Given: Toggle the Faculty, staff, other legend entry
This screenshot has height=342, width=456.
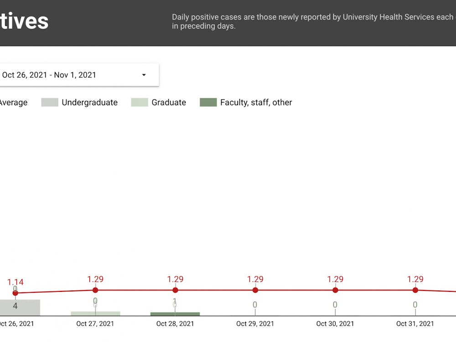Looking at the screenshot, I should 256,102.
